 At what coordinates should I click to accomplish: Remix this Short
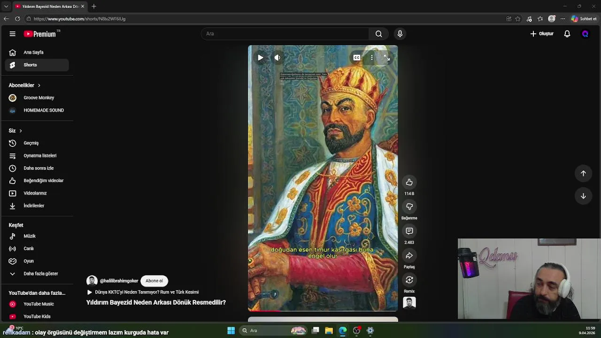[409, 280]
